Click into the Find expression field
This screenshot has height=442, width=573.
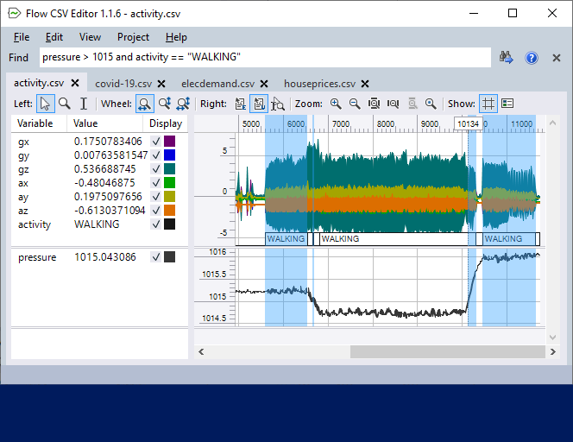(x=265, y=57)
